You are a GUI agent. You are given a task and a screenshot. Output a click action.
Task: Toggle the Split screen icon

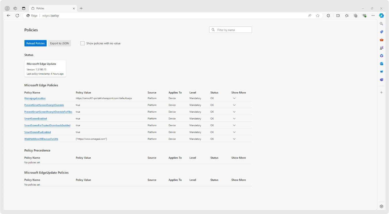click(338, 16)
